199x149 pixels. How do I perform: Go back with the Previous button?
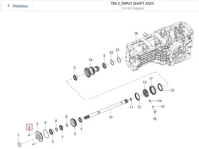(x=17, y=6)
